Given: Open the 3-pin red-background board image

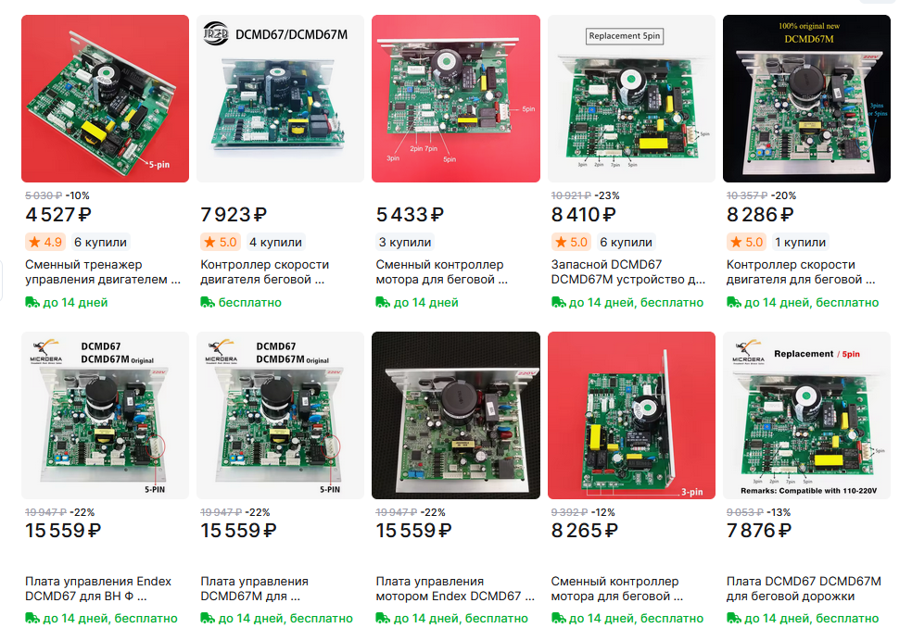Looking at the screenshot, I should click(632, 415).
